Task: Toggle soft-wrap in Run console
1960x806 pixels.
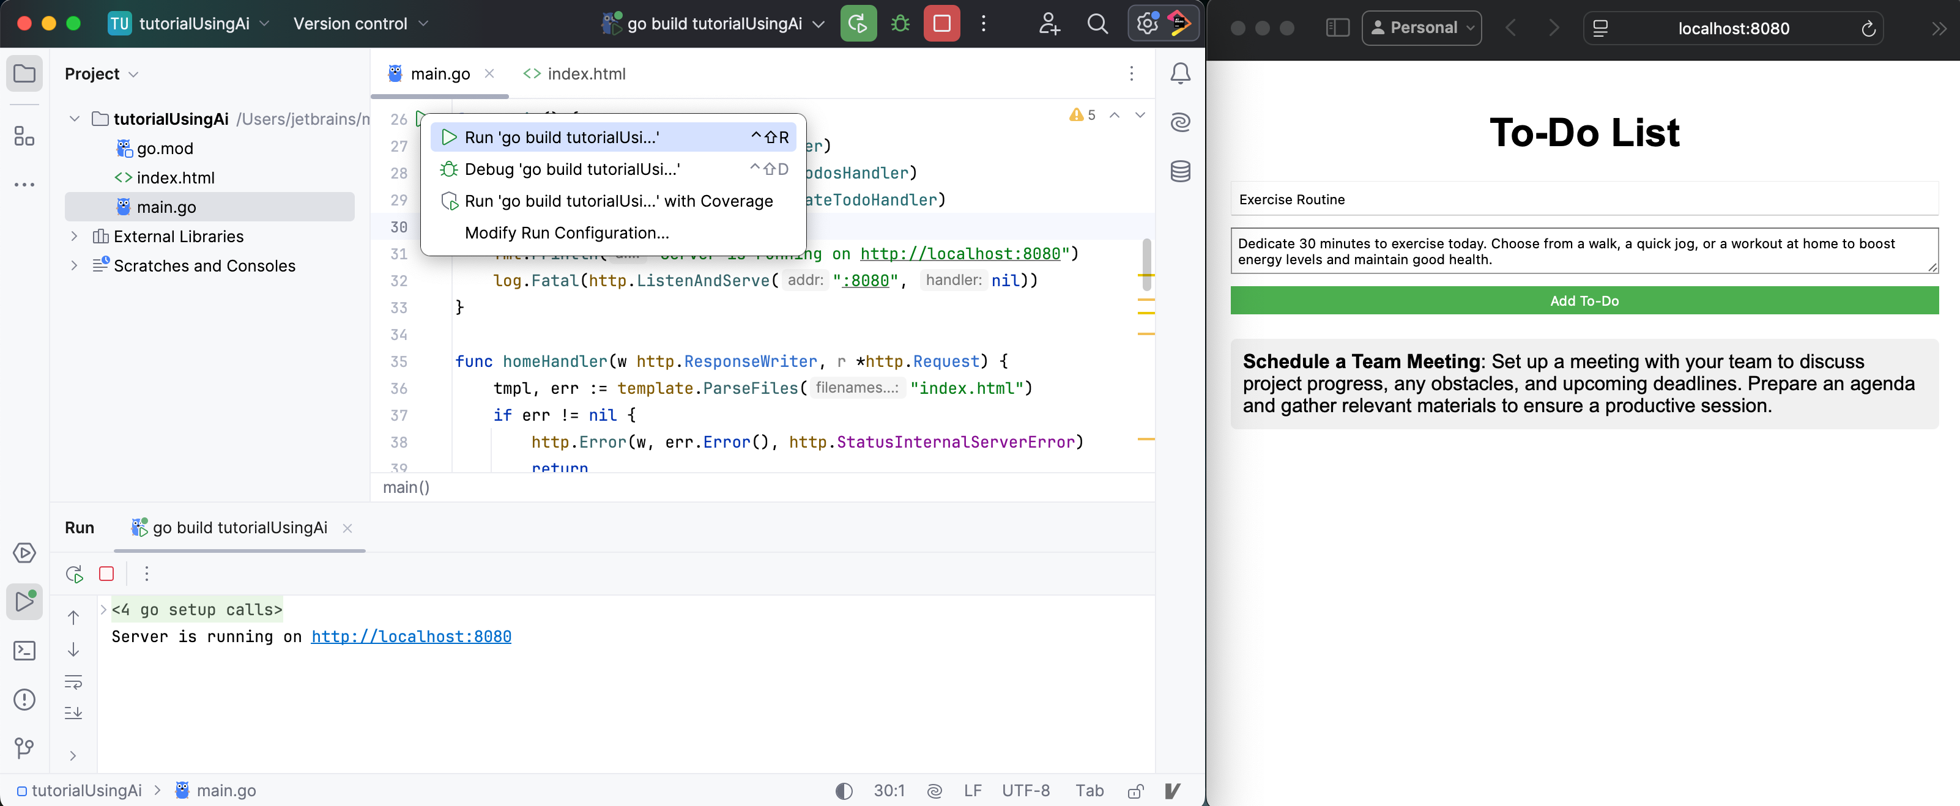Action: (x=73, y=681)
